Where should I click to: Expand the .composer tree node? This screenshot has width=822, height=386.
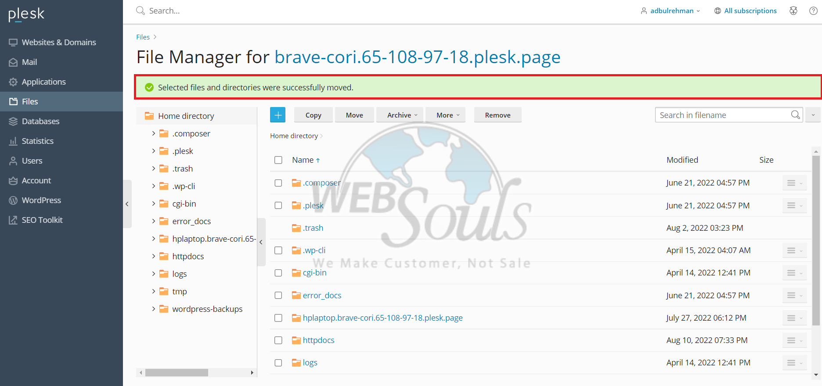click(x=153, y=133)
